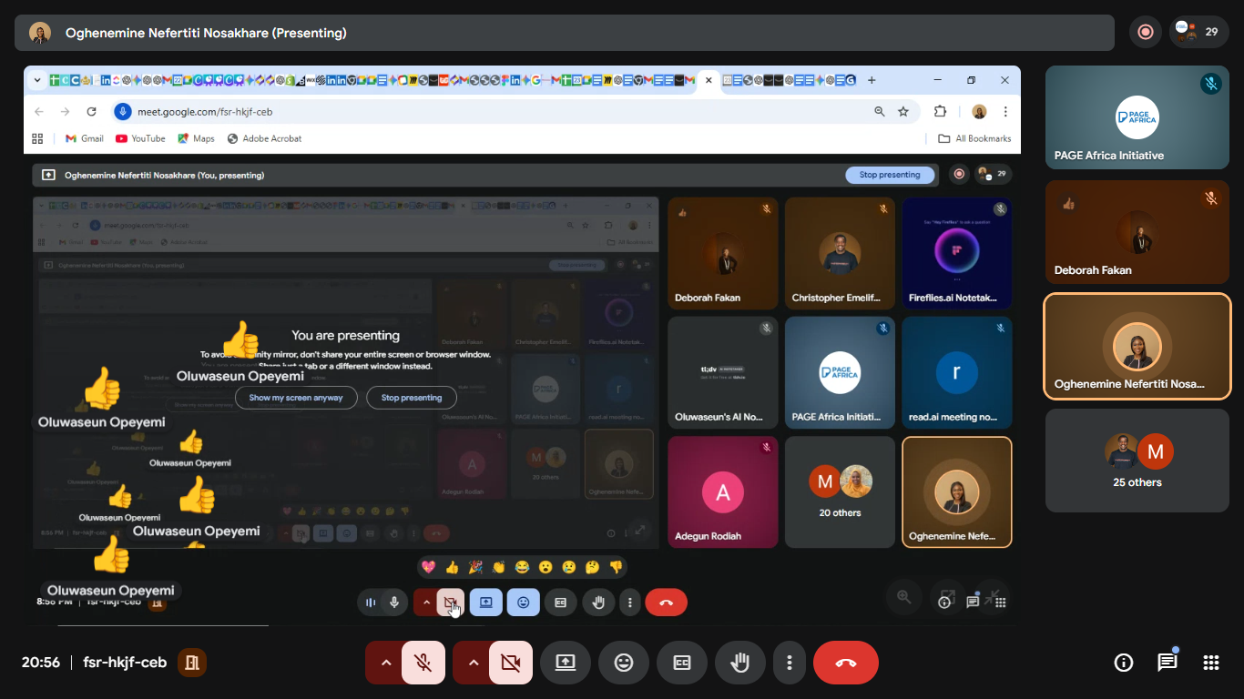This screenshot has width=1244, height=699.
Task: Send thumbs up reaction from the shared emoji bar
Action: click(452, 567)
